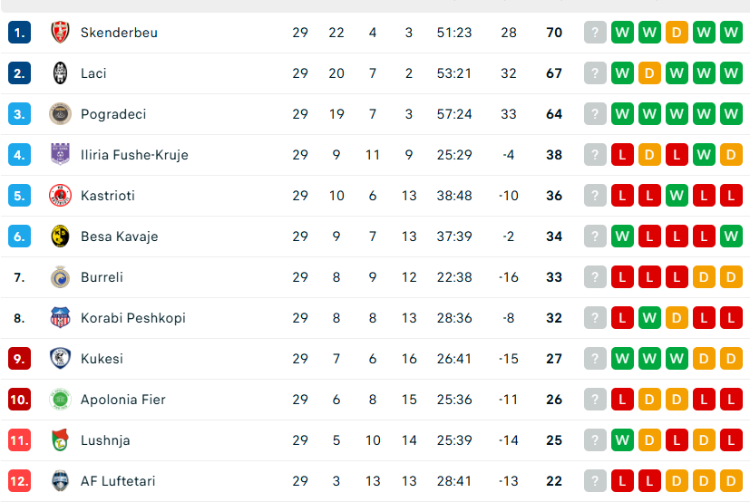Click Pogradeci's 64 points value
The height and width of the screenshot is (502, 750).
pos(554,114)
